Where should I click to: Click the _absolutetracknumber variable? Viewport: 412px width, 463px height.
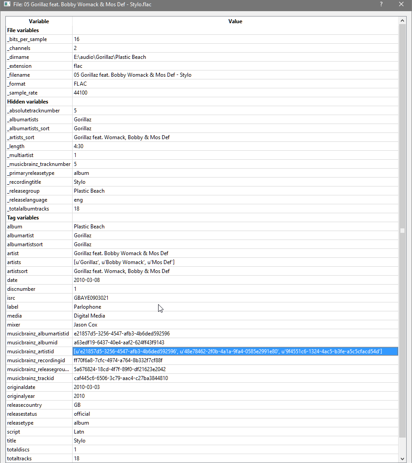pyautogui.click(x=33, y=111)
